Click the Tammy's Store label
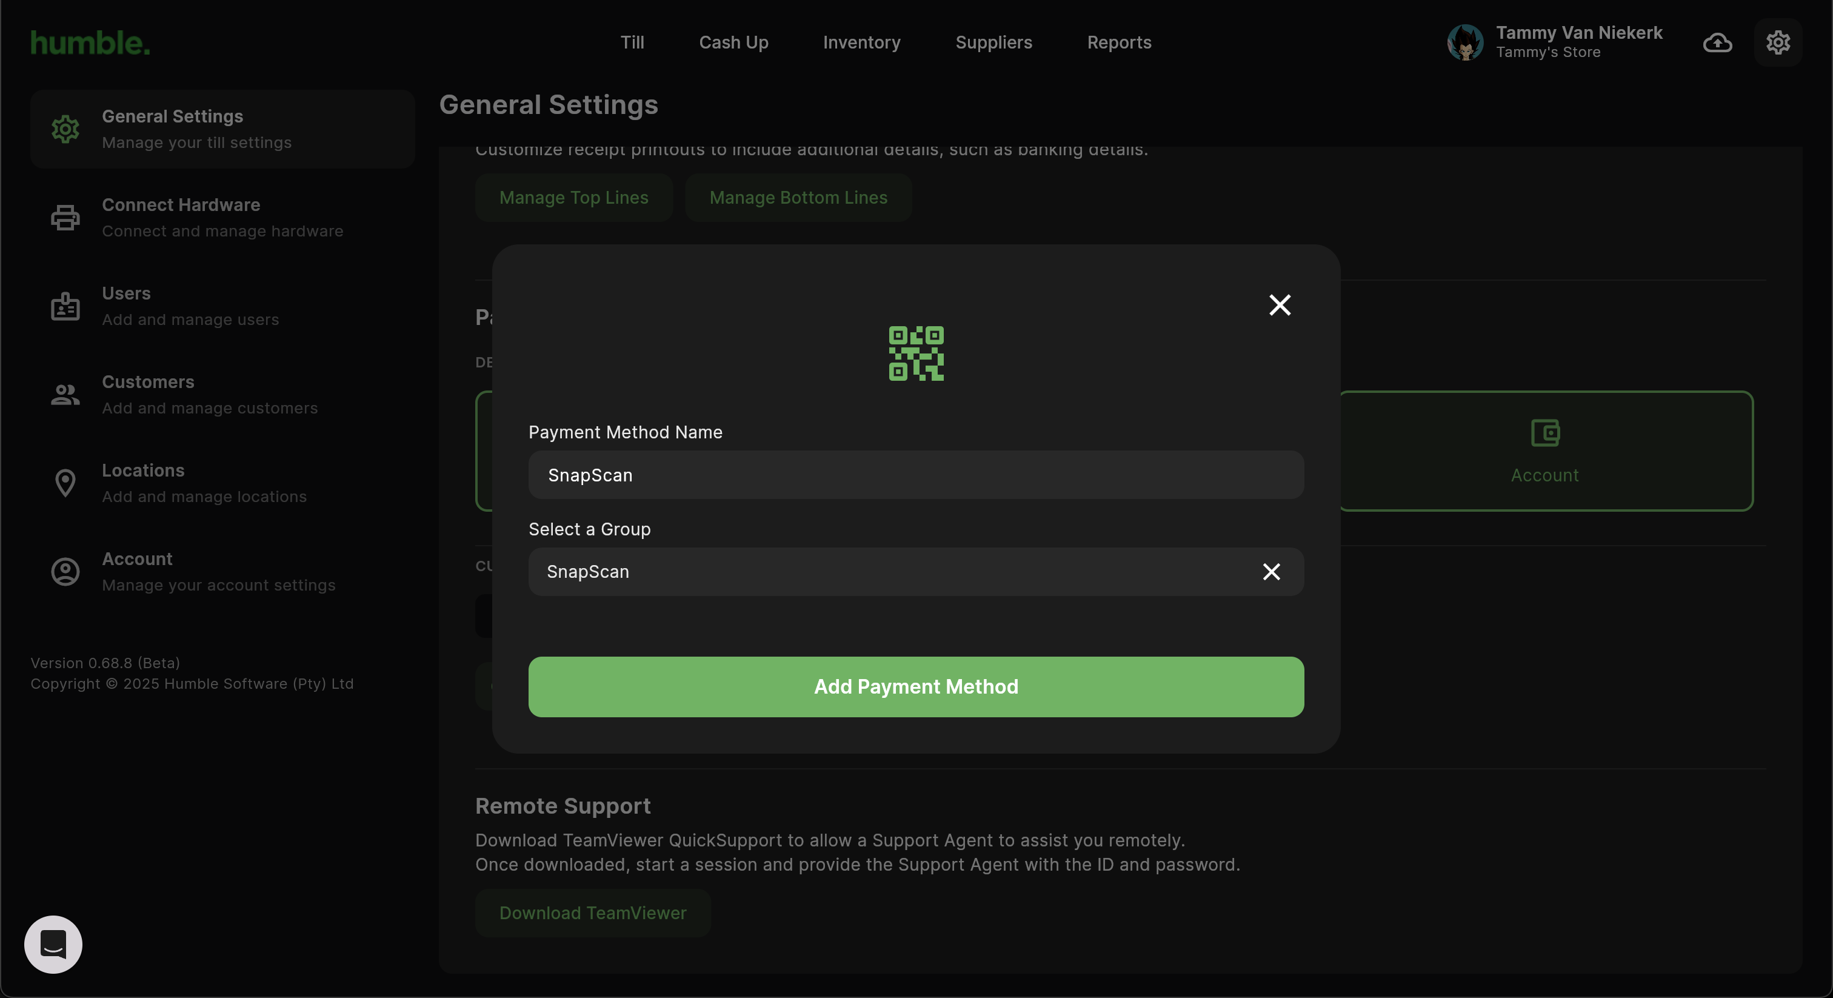This screenshot has width=1833, height=998. click(1548, 52)
